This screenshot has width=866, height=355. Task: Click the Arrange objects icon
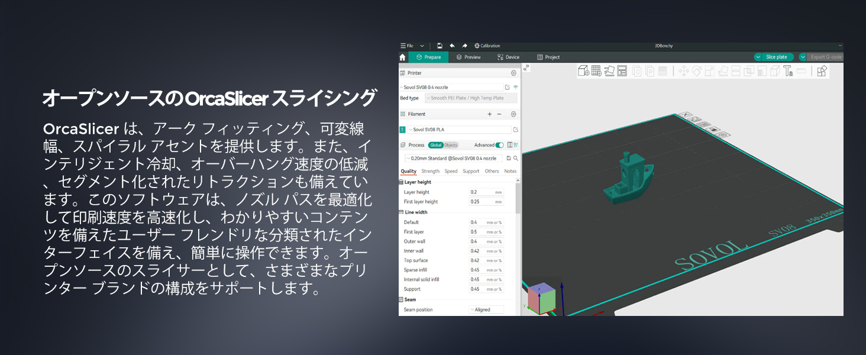[622, 72]
